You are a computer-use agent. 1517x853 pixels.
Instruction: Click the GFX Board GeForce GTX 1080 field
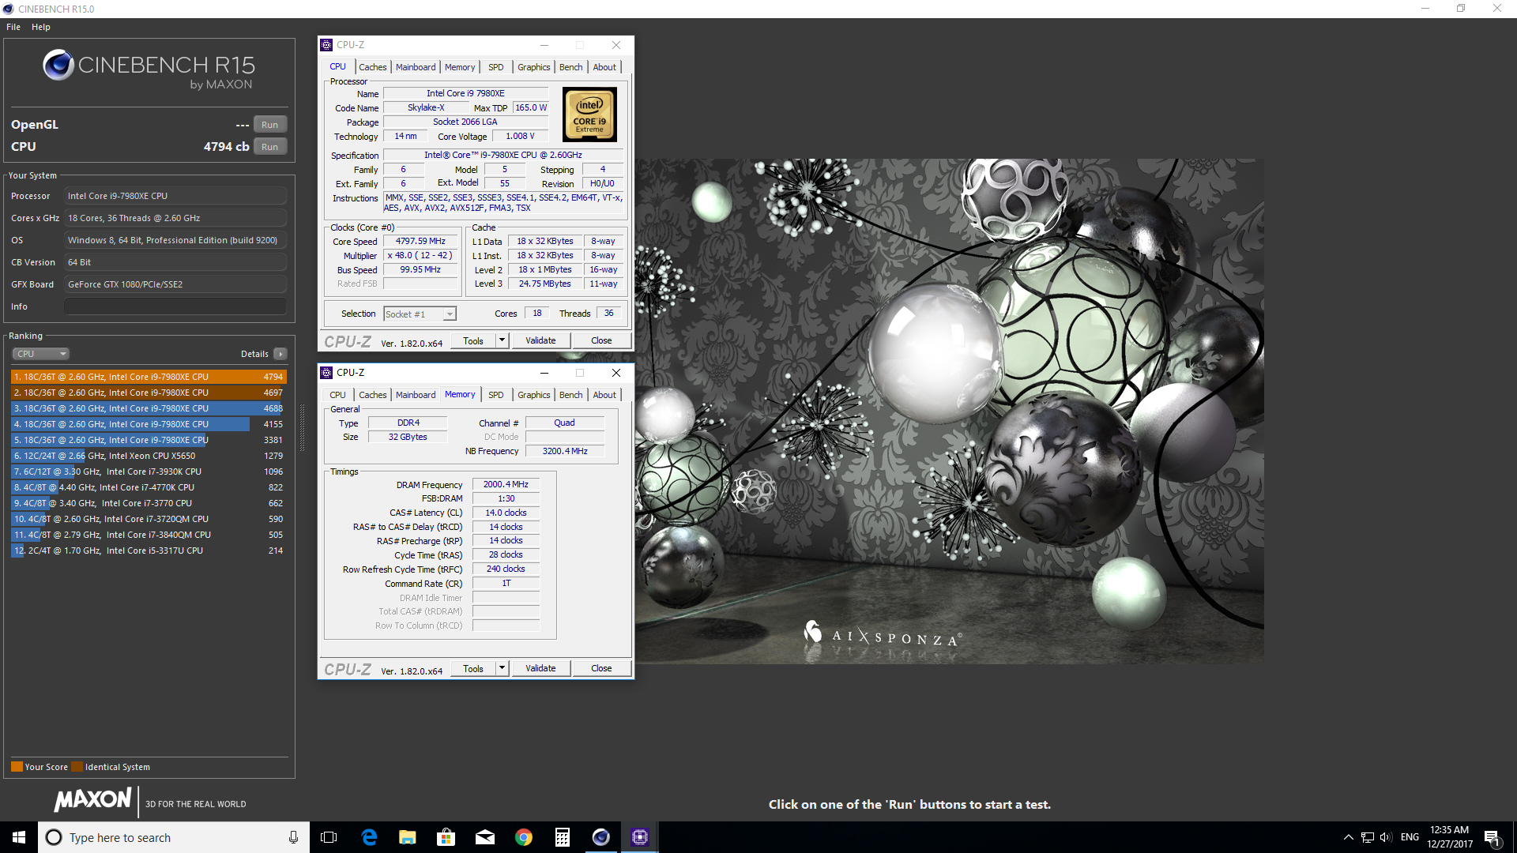[175, 284]
